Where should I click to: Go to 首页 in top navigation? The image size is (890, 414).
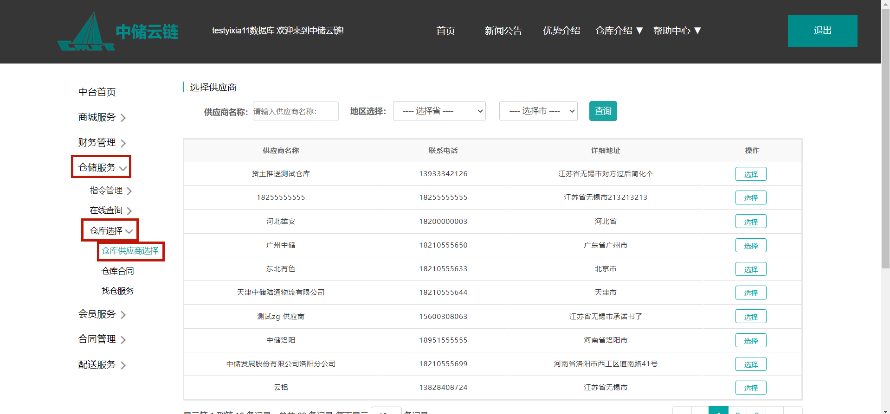click(x=445, y=31)
